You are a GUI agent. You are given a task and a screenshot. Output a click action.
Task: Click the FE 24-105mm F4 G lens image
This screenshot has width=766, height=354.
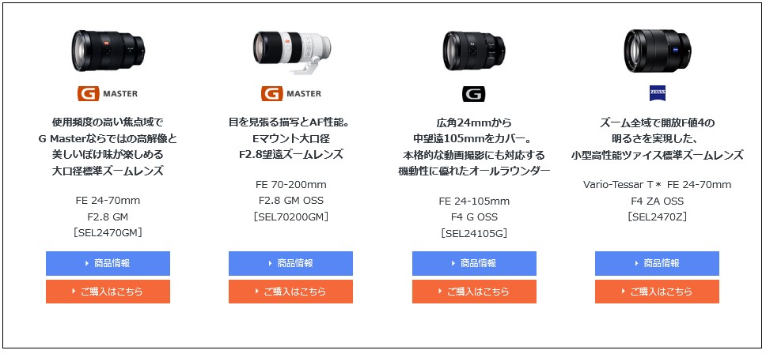474,51
